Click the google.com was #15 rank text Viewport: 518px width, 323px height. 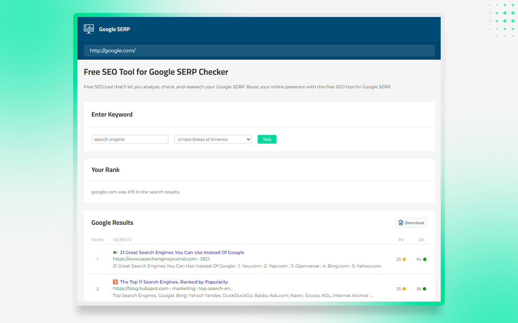pyautogui.click(x=136, y=192)
